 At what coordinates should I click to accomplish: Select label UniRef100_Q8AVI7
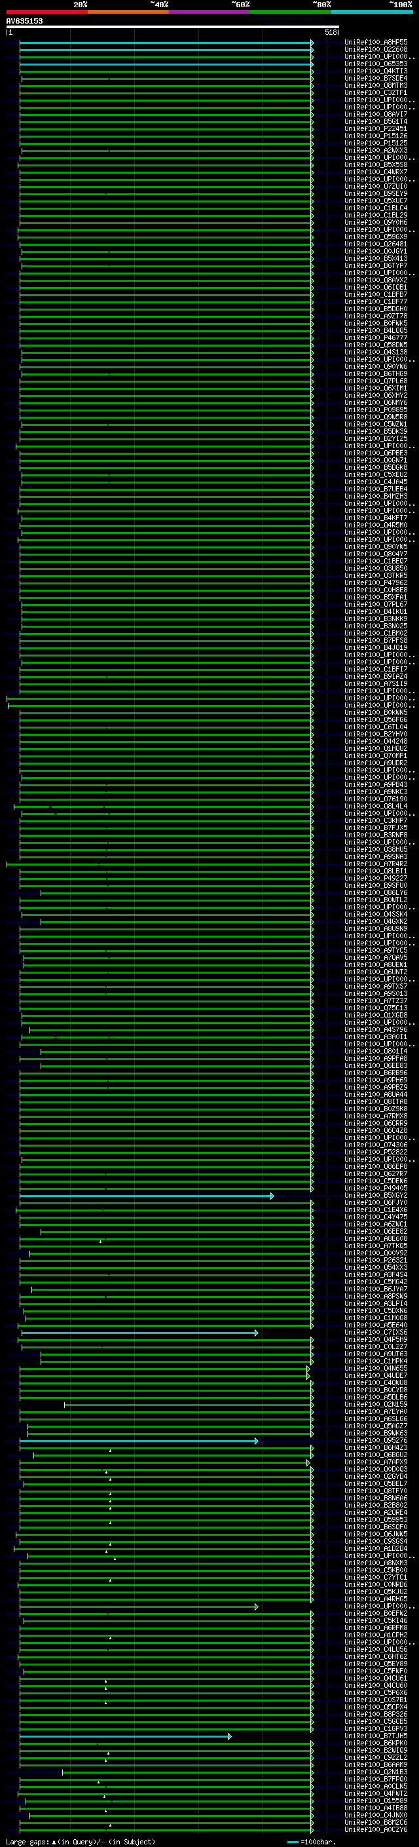[x=376, y=114]
